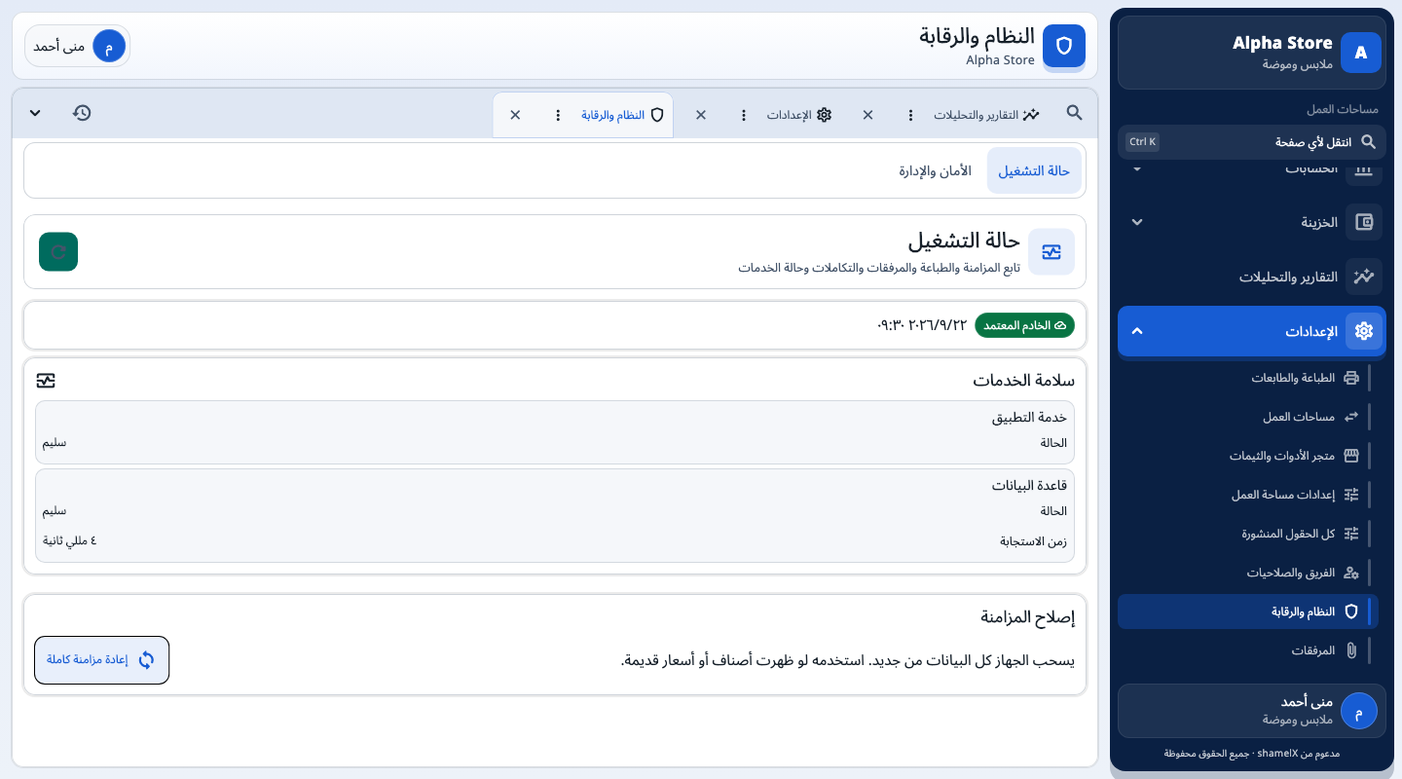The image size is (1402, 779).
Task: Open منى أحمد profile card in the sidebar
Action: pyautogui.click(x=1251, y=711)
